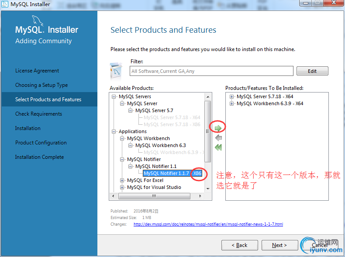This screenshot has width=345, height=257.
Task: Click the gray remove-product left arrow
Action: 218,138
